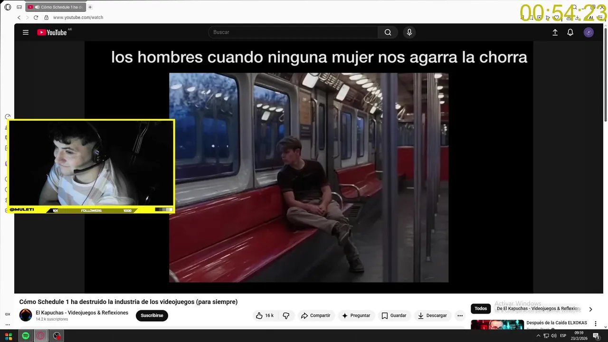Viewport: 608px width, 342px height.
Task: Click the address bar www.youtube.com/watch
Action: [78, 18]
